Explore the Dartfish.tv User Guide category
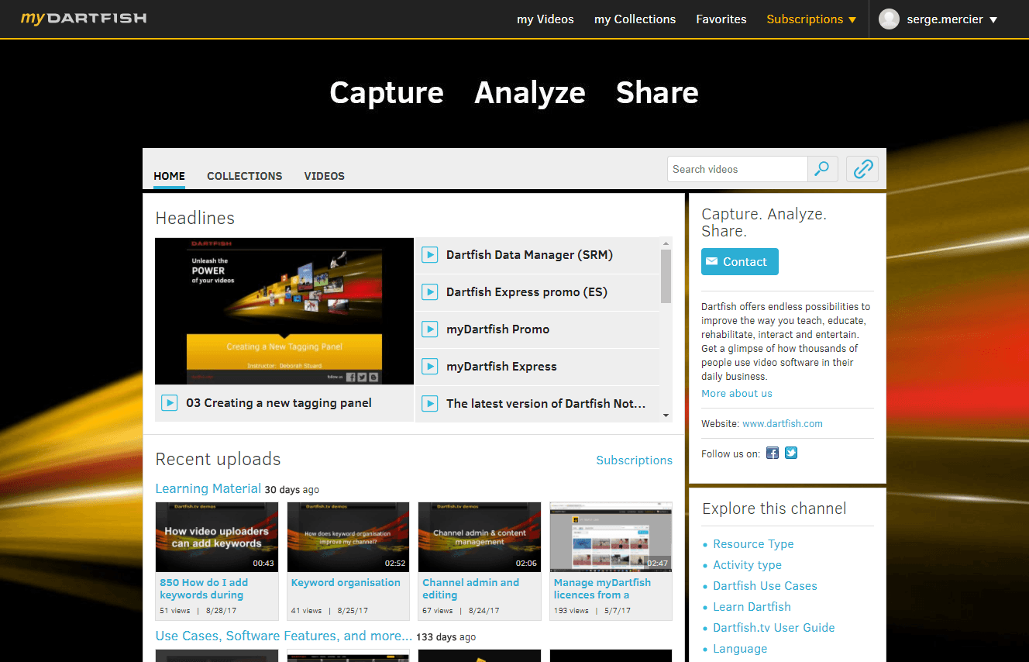Image resolution: width=1029 pixels, height=662 pixels. click(x=774, y=628)
